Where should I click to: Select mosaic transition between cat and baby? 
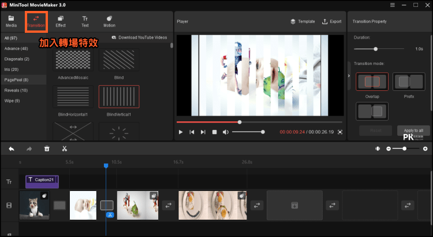pyautogui.click(x=59, y=205)
